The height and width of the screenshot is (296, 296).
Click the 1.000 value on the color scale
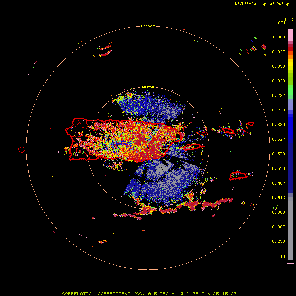click(279, 37)
